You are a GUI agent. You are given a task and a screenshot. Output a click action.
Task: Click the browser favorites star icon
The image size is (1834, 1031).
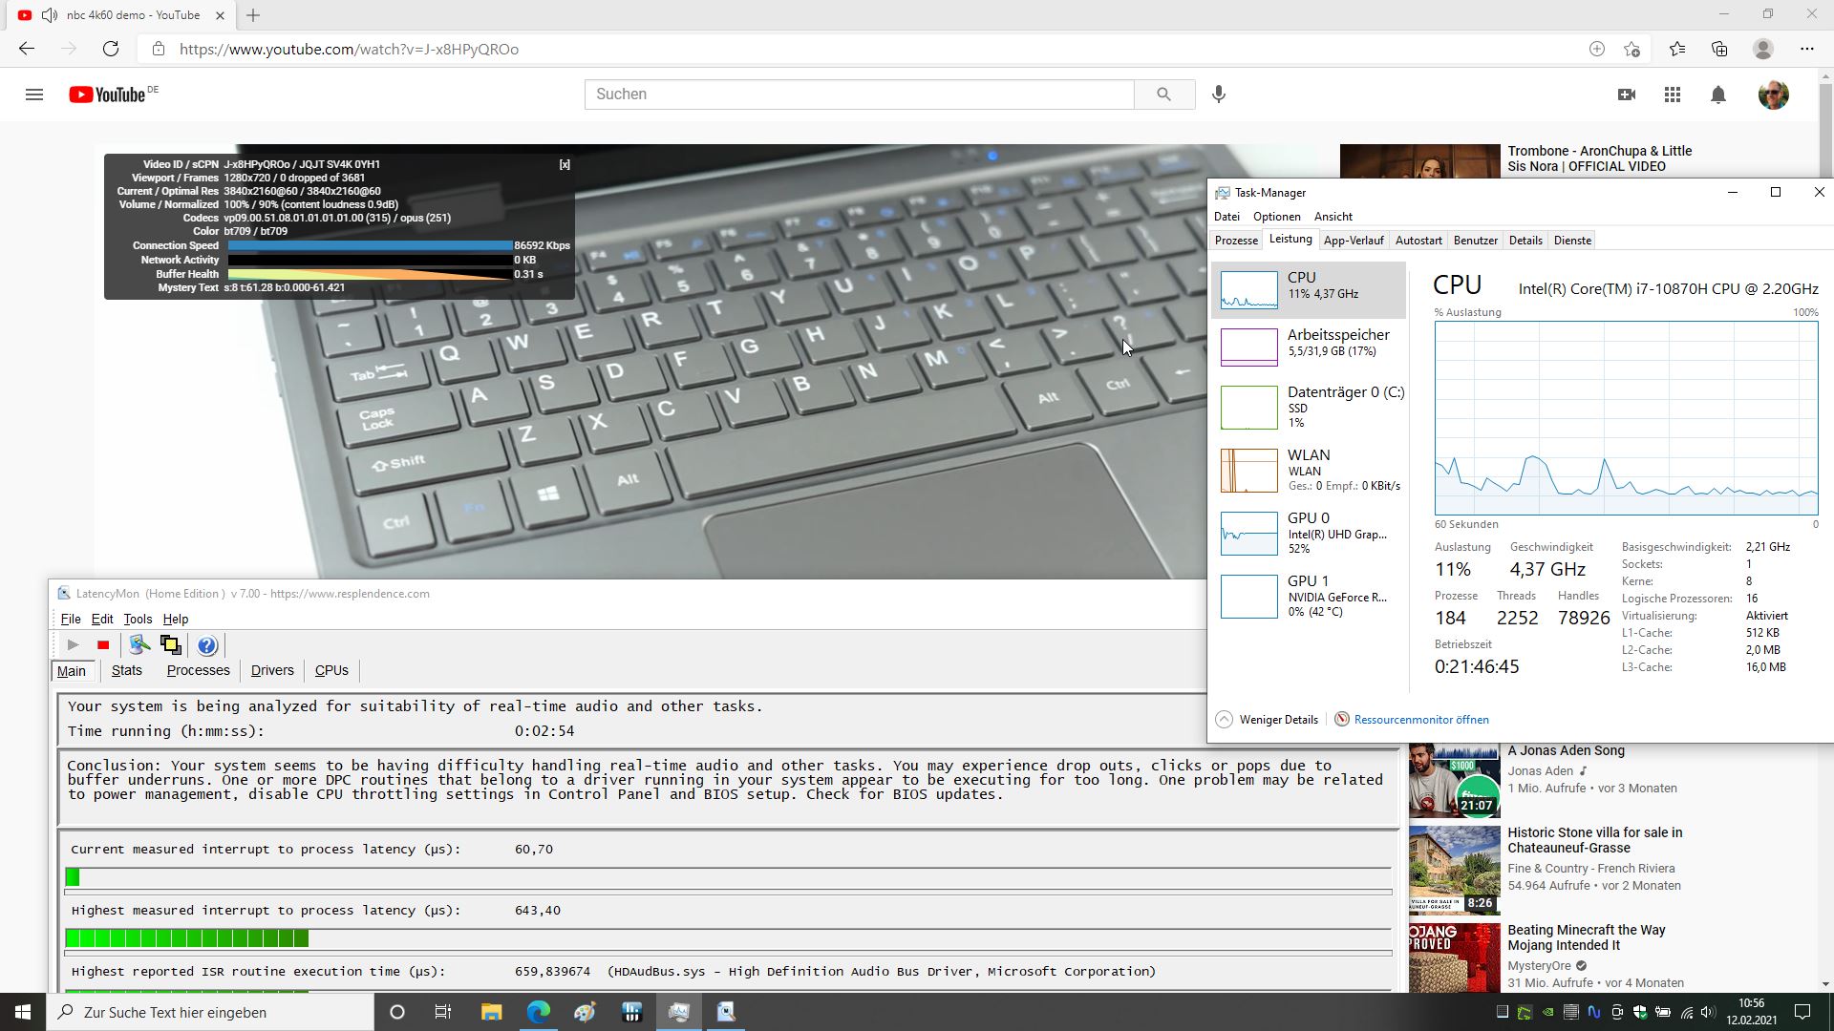[x=1677, y=49]
